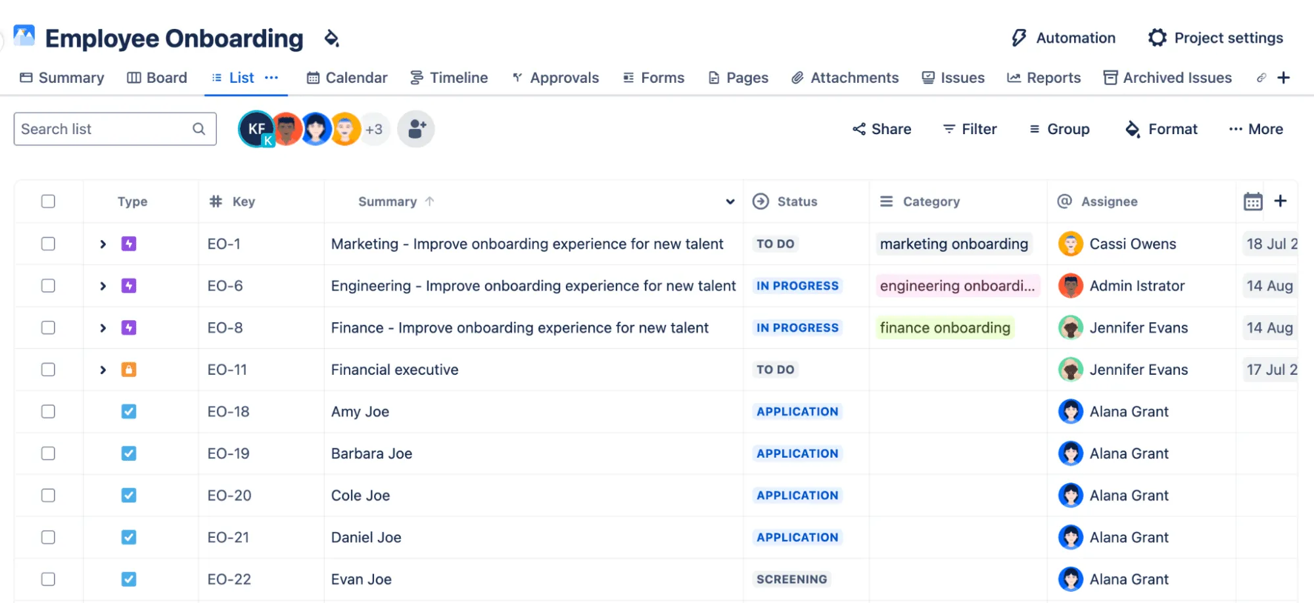Open Automation via the lightning icon
This screenshot has width=1314, height=603.
point(1019,38)
